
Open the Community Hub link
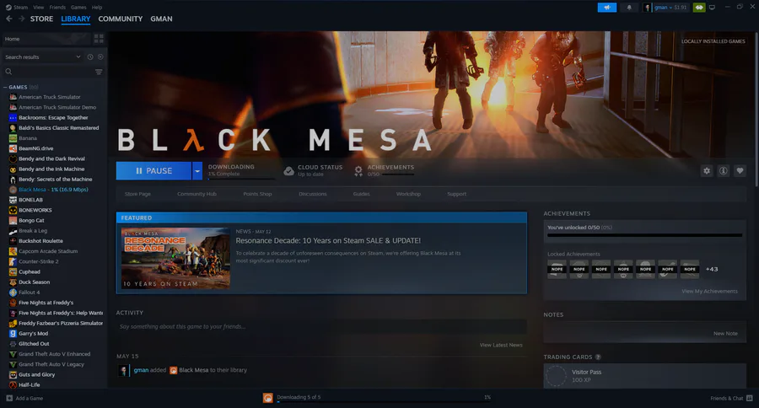tap(196, 194)
